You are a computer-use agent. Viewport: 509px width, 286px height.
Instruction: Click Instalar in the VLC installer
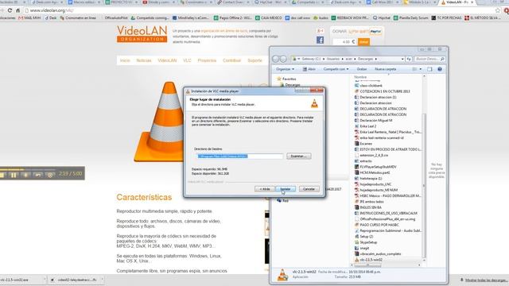(286, 189)
